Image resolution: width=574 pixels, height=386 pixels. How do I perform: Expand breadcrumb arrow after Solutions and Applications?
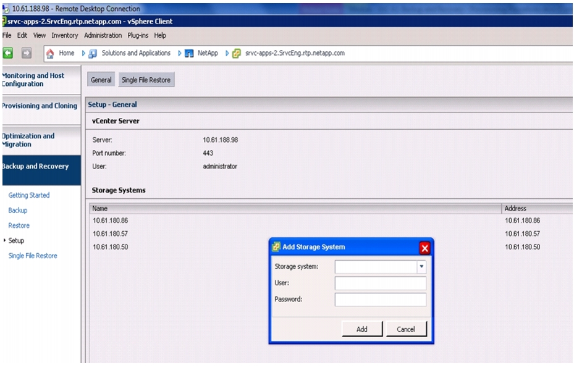click(x=179, y=53)
